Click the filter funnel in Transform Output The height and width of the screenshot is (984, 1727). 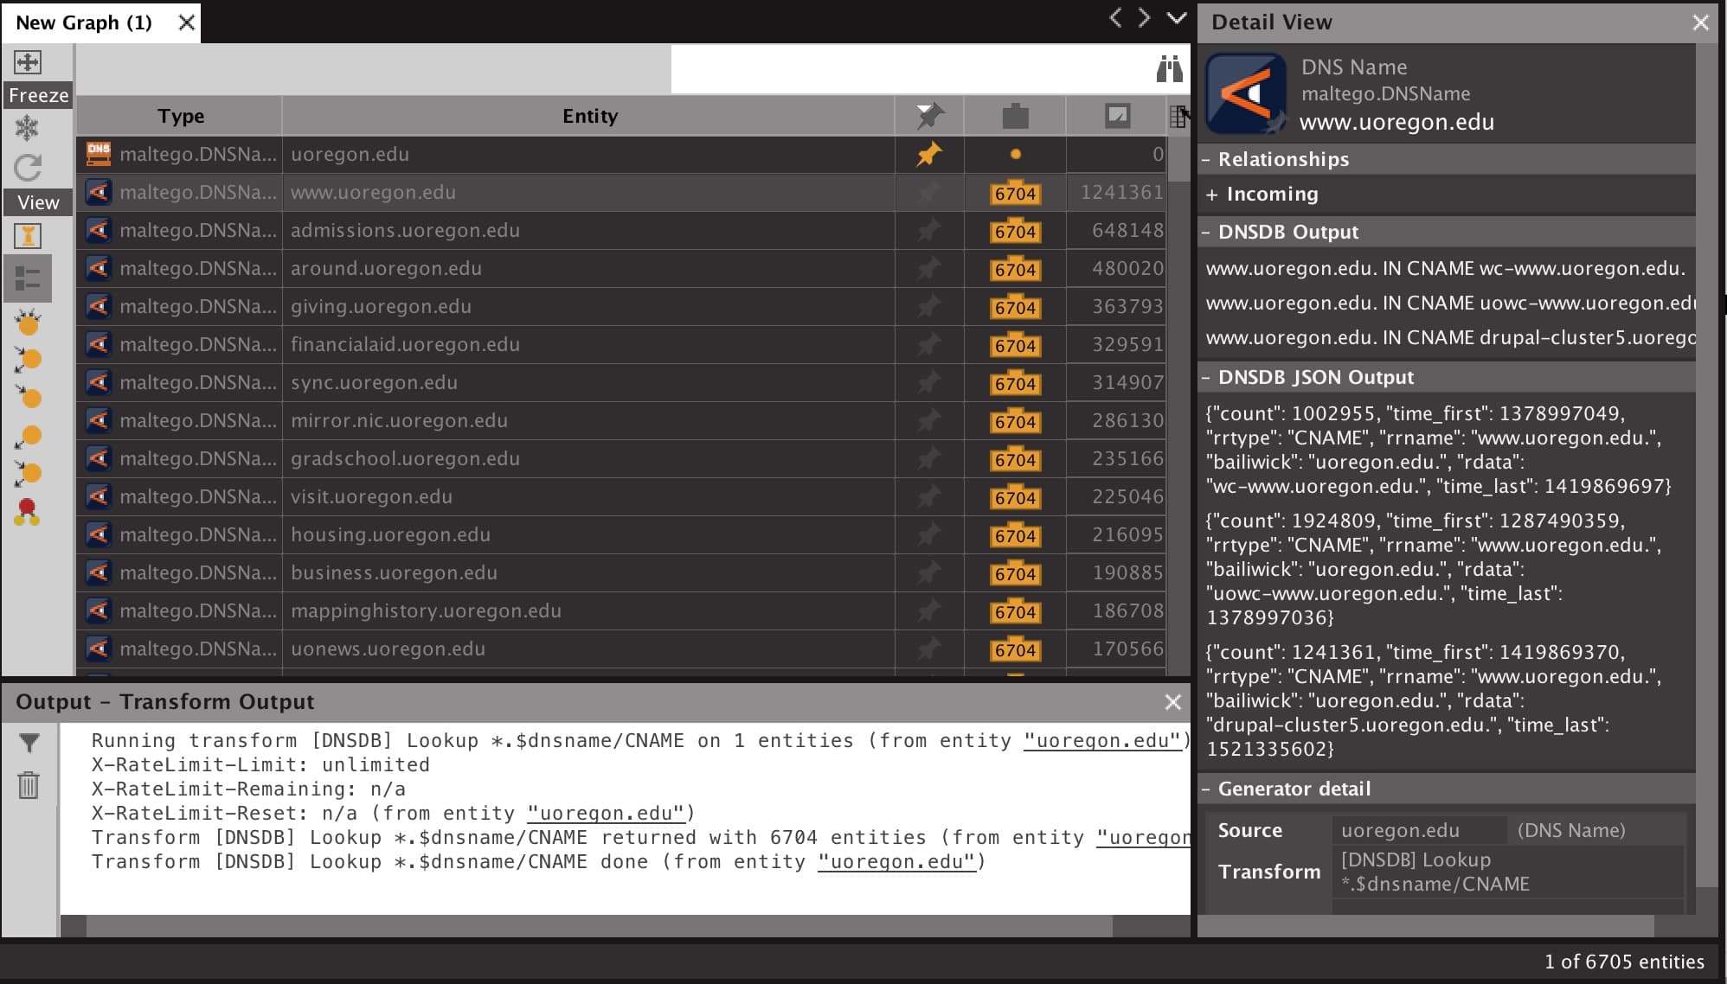pos(29,742)
